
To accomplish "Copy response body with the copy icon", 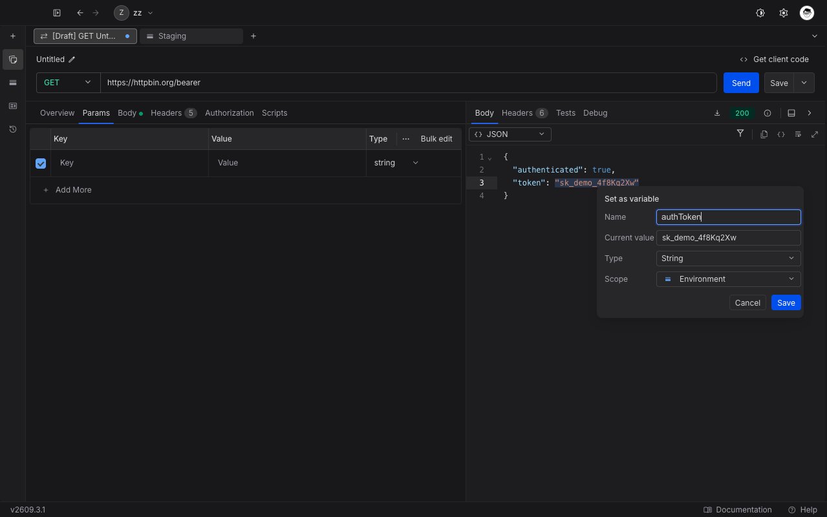I will tap(764, 134).
